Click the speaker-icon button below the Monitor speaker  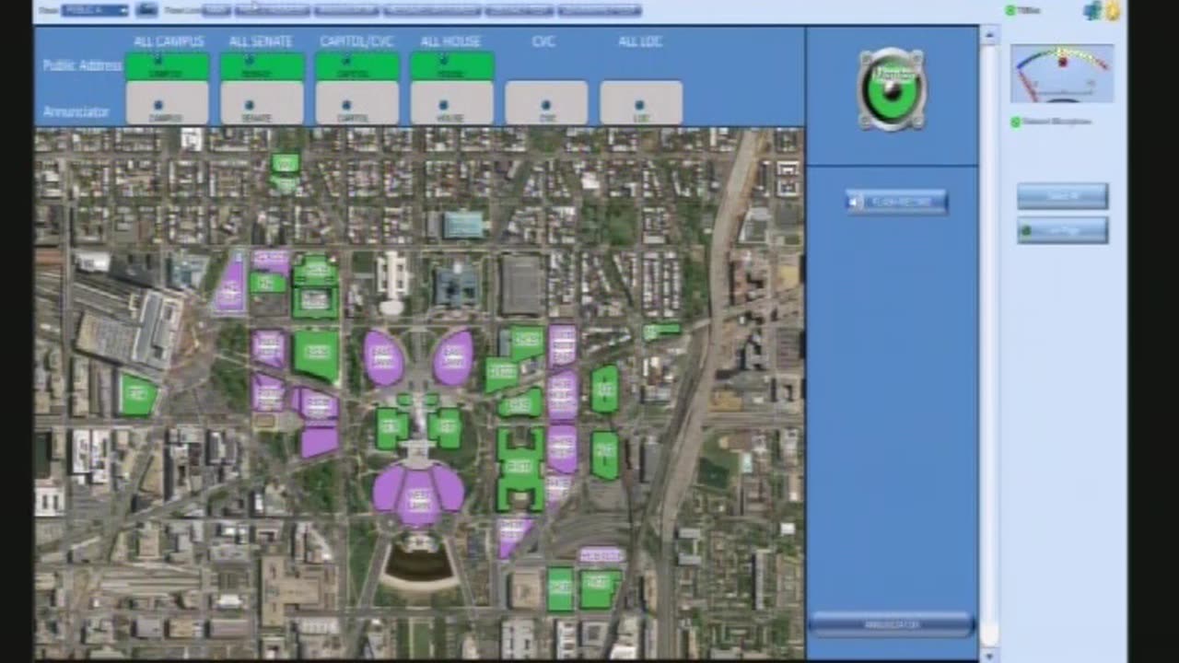[896, 202]
